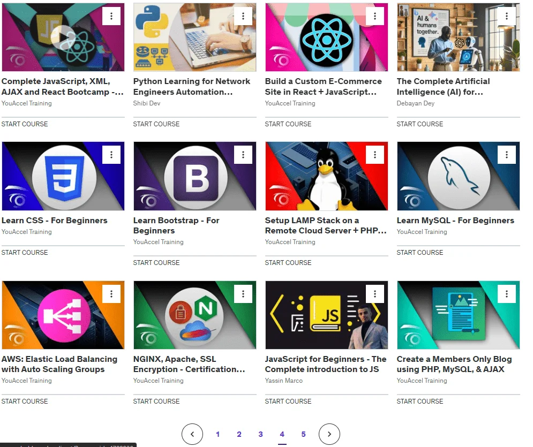The height and width of the screenshot is (447, 533).
Task: Open title Complete JavaScript, XML, AJAX and React Bootcamp
Action: [63, 87]
